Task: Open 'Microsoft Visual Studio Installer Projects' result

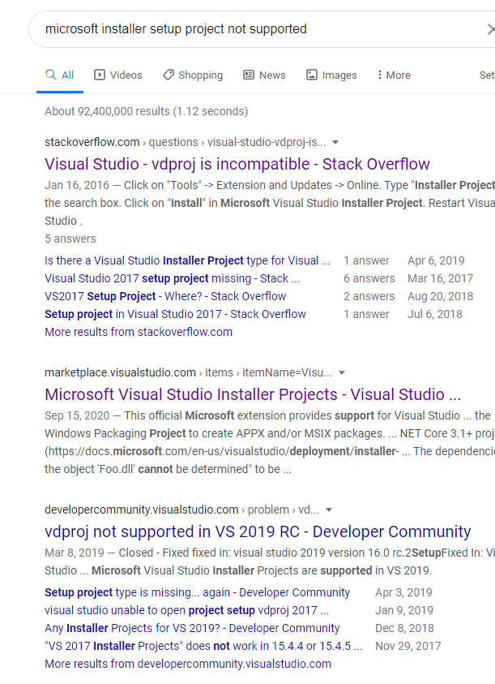Action: (253, 394)
